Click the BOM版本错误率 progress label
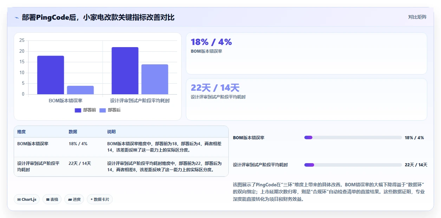This screenshot has width=441, height=218. pos(248,138)
